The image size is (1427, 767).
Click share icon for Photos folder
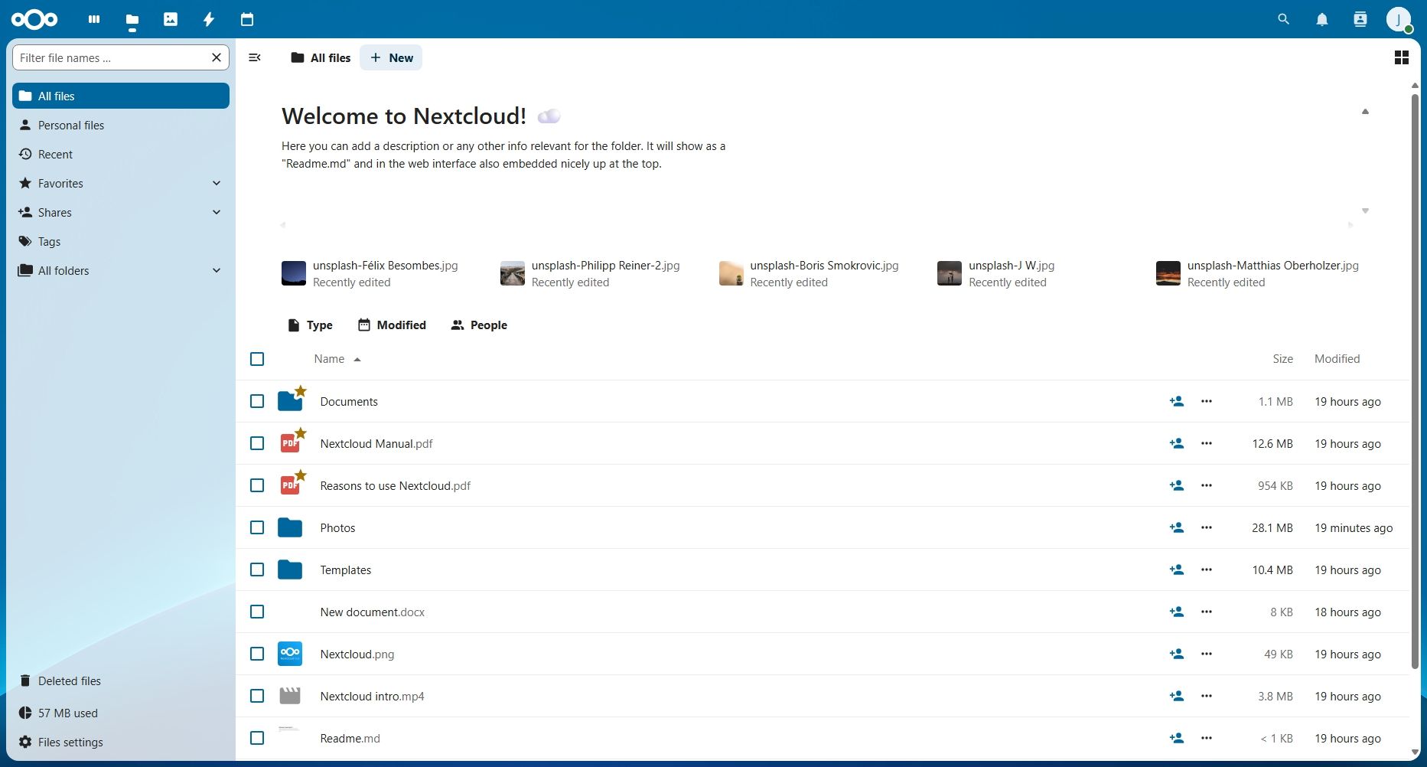pyautogui.click(x=1176, y=527)
